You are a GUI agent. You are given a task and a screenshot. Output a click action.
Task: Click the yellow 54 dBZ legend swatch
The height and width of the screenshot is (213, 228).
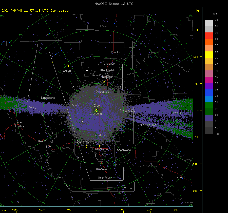coord(209,55)
